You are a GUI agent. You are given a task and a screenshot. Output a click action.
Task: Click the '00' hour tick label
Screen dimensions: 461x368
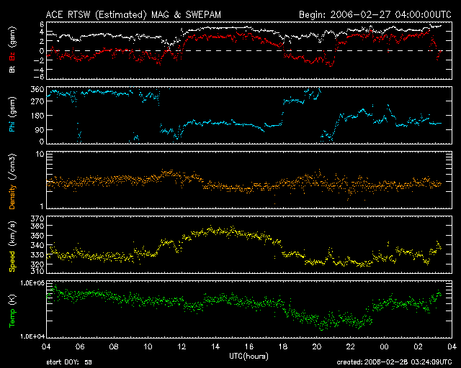click(x=384, y=346)
